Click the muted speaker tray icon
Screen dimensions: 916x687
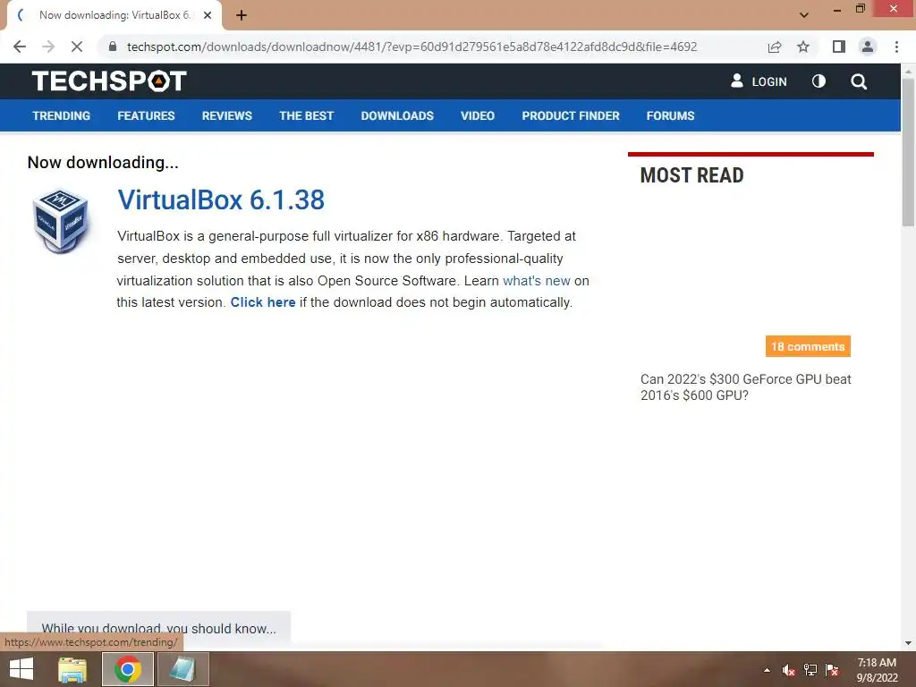(x=789, y=670)
